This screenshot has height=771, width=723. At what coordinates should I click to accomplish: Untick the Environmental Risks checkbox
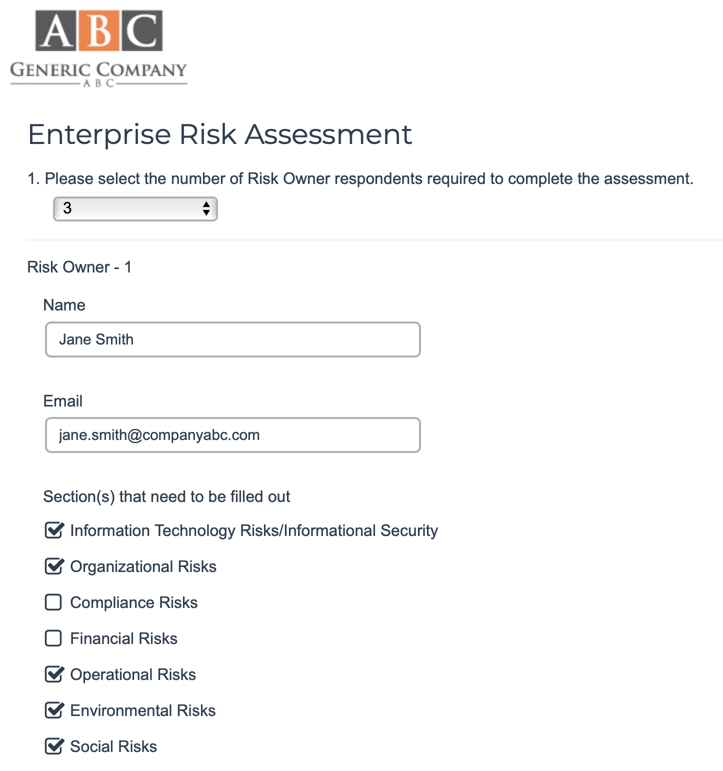[x=53, y=710]
